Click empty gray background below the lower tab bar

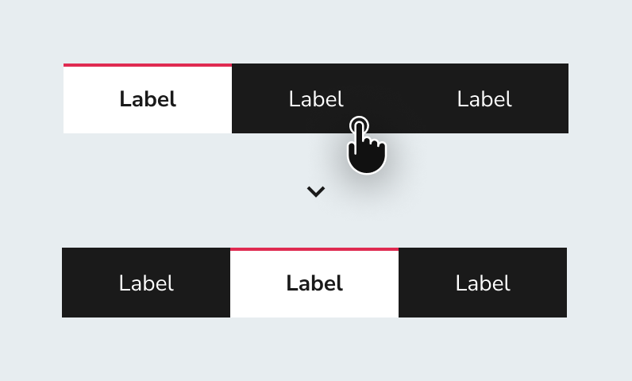pos(316,349)
